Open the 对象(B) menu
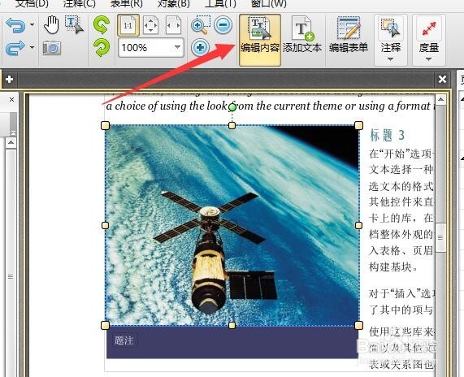 click(x=173, y=3)
